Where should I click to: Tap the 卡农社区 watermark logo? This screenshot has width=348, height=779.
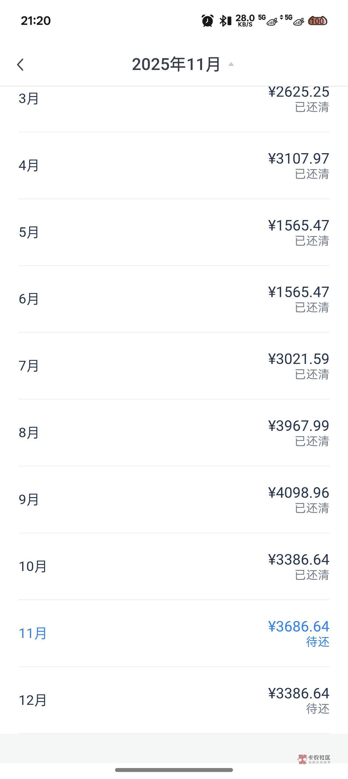[314, 759]
